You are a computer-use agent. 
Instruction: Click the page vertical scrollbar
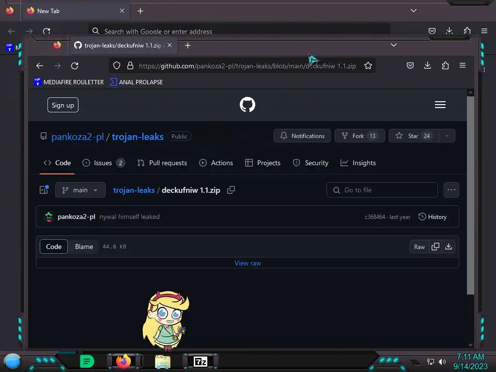(470, 195)
